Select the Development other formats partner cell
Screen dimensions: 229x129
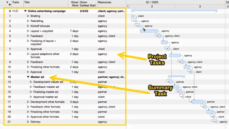pyautogui.click(x=102, y=102)
